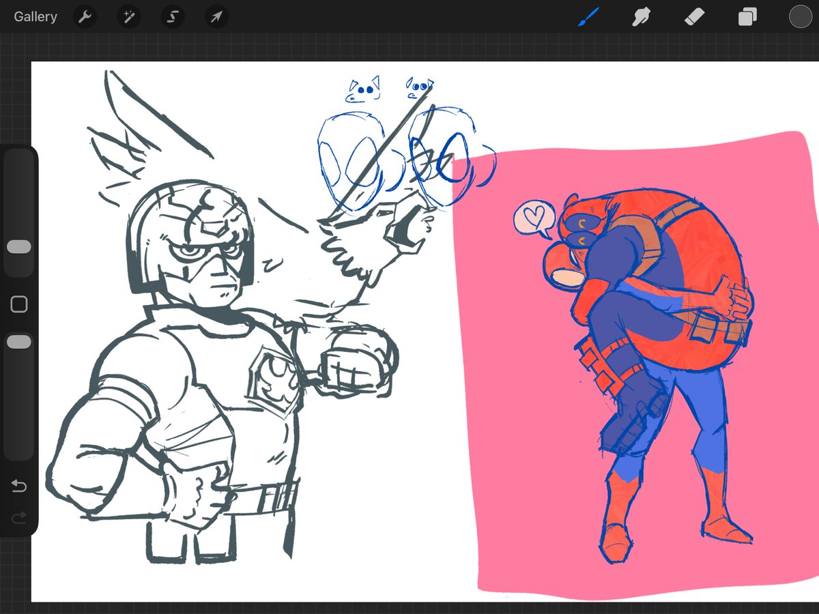Activate the Transform arrow tool
819x614 pixels.
point(216,16)
